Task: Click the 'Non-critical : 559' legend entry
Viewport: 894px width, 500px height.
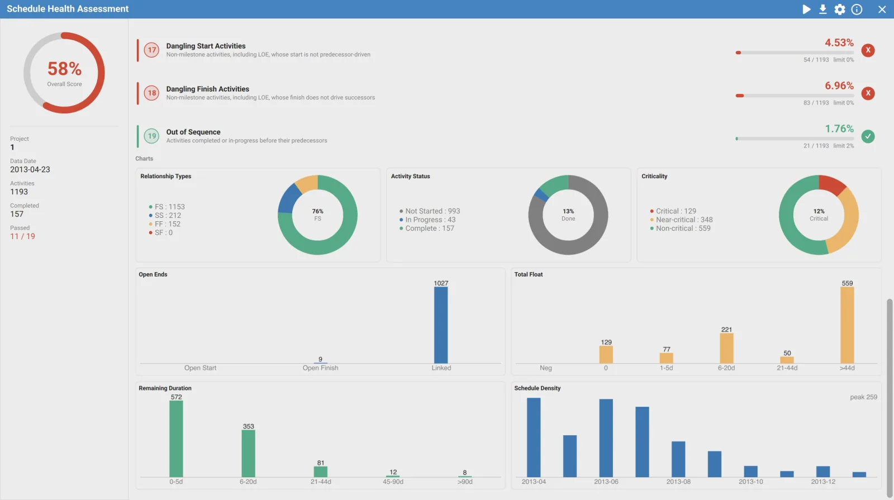Action: (680, 228)
